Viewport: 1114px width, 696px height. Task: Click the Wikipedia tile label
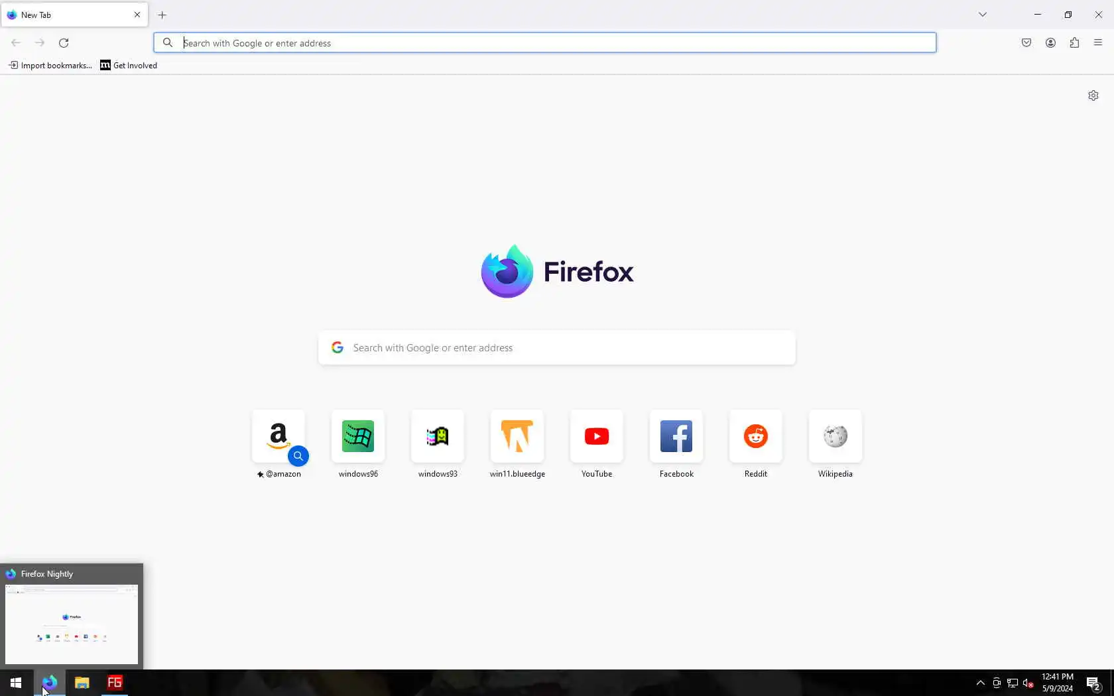click(835, 474)
